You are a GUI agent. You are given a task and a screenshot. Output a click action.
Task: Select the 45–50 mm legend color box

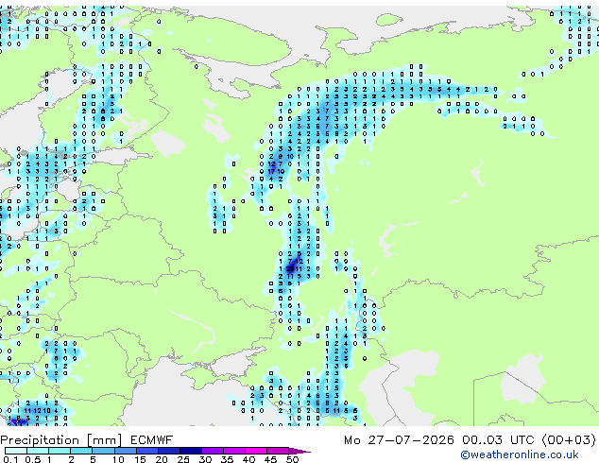(x=278, y=451)
